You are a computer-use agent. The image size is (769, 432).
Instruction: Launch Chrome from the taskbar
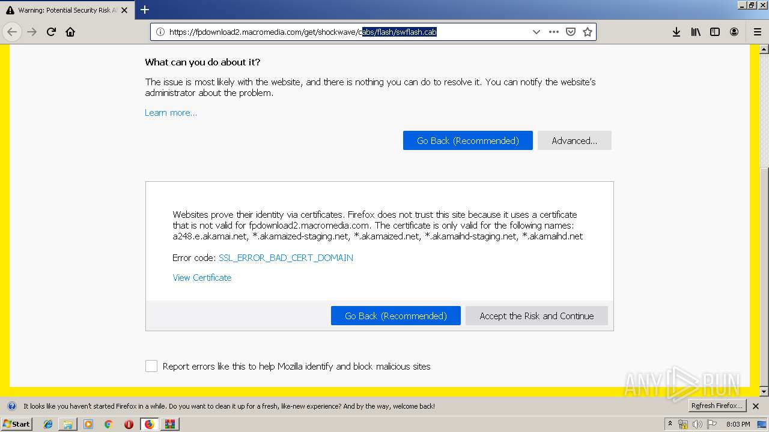109,424
